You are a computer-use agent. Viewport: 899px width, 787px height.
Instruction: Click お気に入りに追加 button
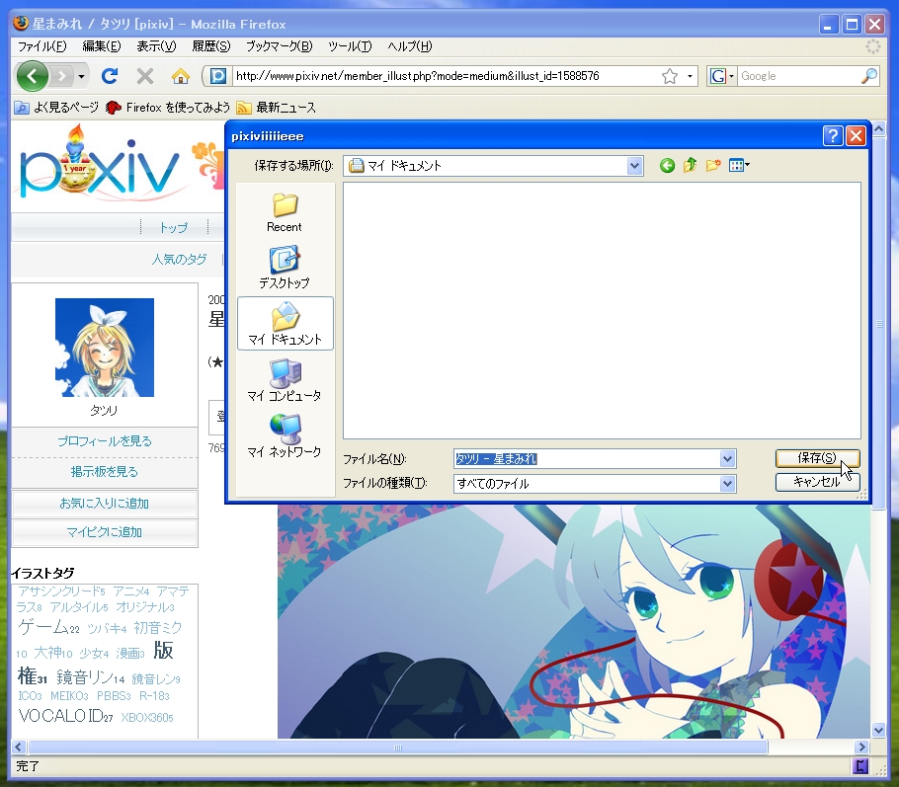(x=105, y=504)
